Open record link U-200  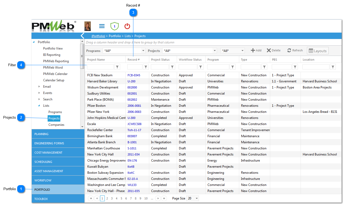point(131,81)
